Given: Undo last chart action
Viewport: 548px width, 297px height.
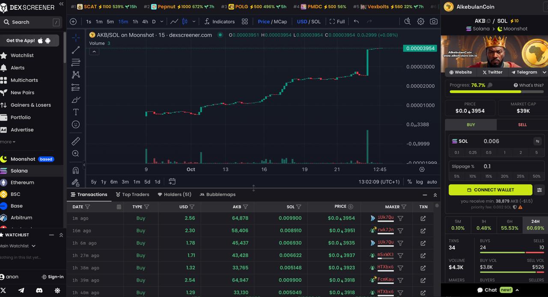Looking at the screenshot, I should coord(356,21).
